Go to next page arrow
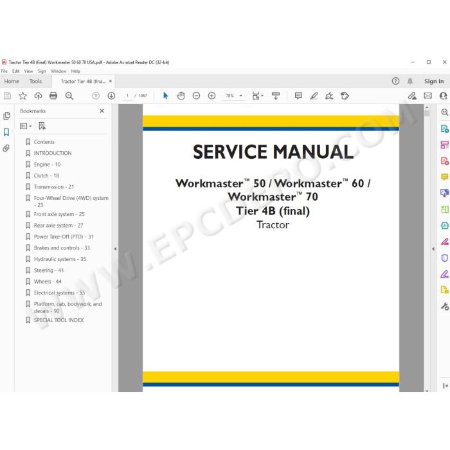The width and height of the screenshot is (450, 450). [x=111, y=96]
